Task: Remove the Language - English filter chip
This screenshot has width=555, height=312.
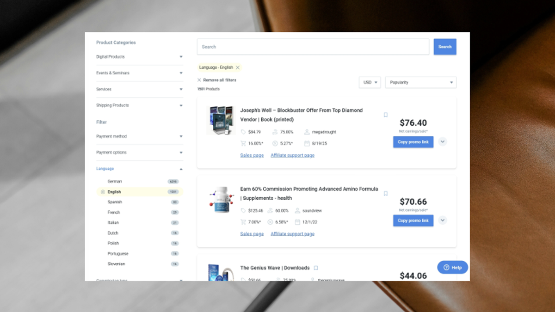Action: (237, 67)
